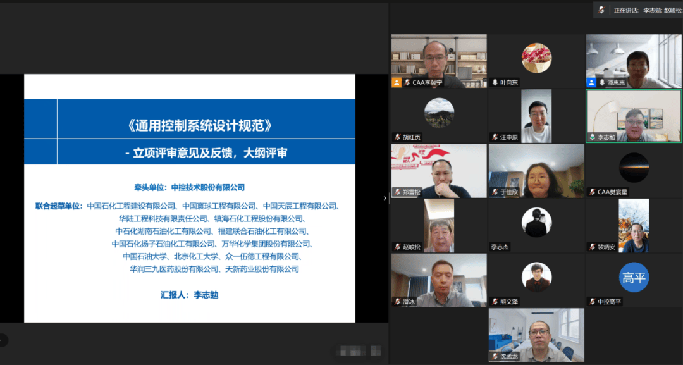Select the dark horizon avatar of CAA樊宸星

tap(634, 168)
